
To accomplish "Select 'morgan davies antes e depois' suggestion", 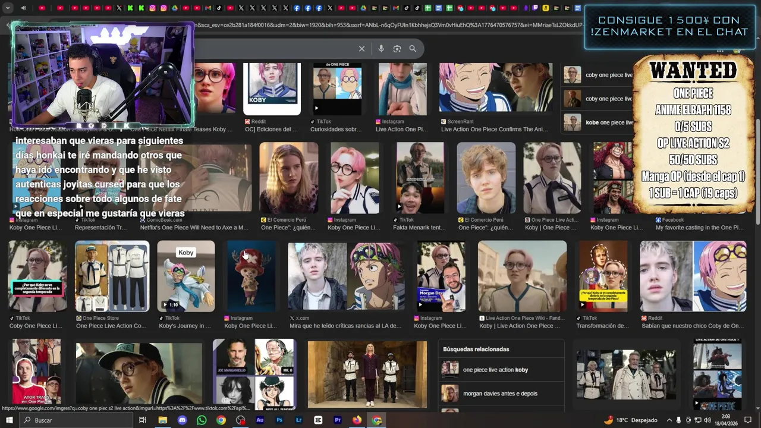I will 502,394.
